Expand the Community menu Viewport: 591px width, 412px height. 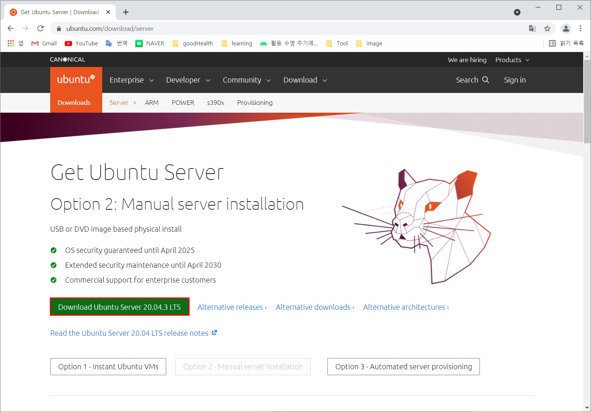point(247,80)
